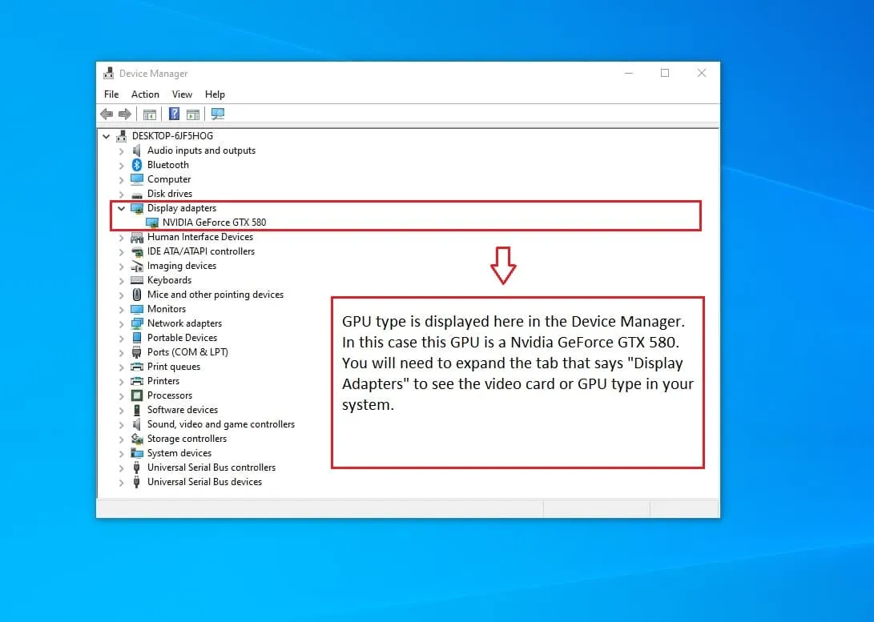Maximize the Device Manager window
Viewport: 874px width, 622px height.
[665, 73]
